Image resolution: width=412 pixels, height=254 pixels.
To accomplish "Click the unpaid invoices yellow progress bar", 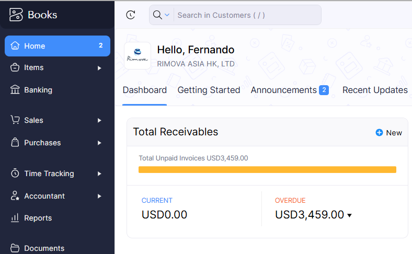I will point(267,169).
